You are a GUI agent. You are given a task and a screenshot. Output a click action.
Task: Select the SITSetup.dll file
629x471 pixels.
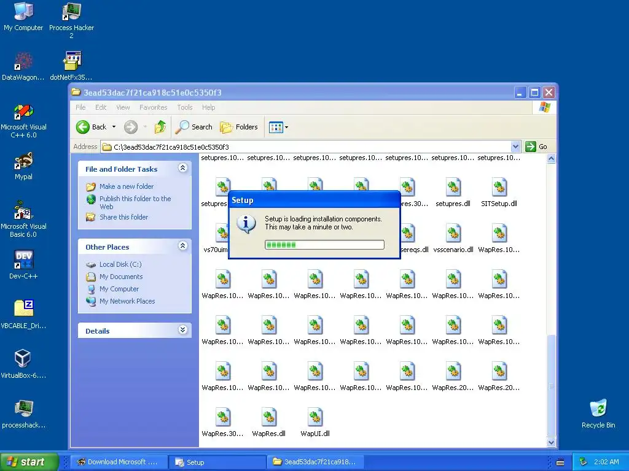click(499, 192)
